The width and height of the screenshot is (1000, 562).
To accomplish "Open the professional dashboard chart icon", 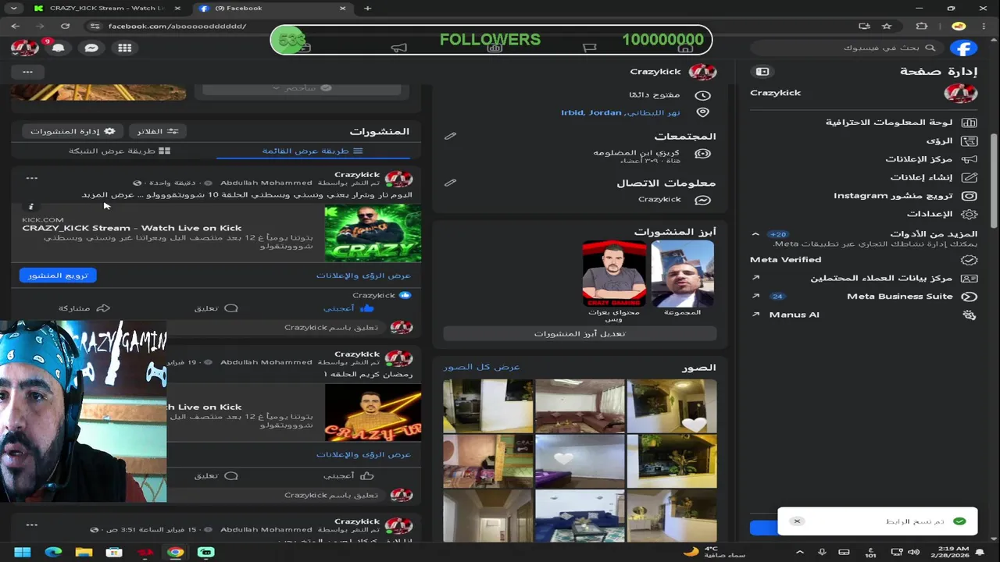I will click(970, 123).
